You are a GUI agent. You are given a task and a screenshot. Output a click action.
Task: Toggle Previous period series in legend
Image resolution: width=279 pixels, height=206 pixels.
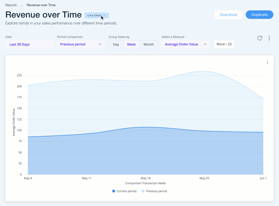(154, 191)
